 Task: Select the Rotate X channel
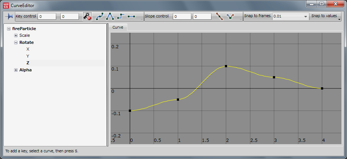(x=28, y=49)
